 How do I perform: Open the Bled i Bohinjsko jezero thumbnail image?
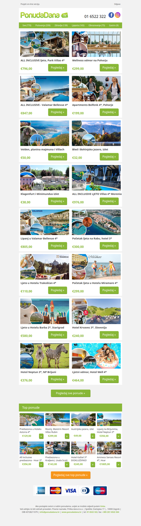coord(96,133)
